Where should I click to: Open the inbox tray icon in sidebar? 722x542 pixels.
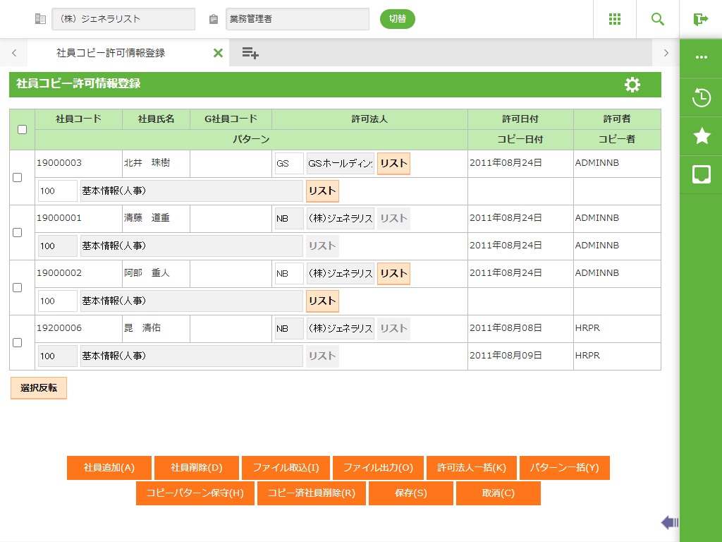701,174
